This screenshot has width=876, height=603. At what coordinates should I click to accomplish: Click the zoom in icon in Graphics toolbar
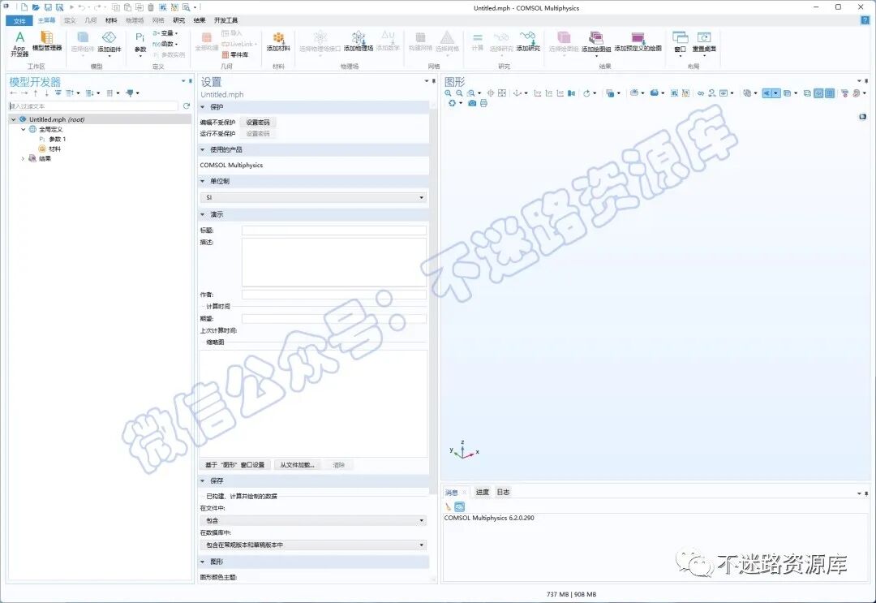[x=448, y=93]
